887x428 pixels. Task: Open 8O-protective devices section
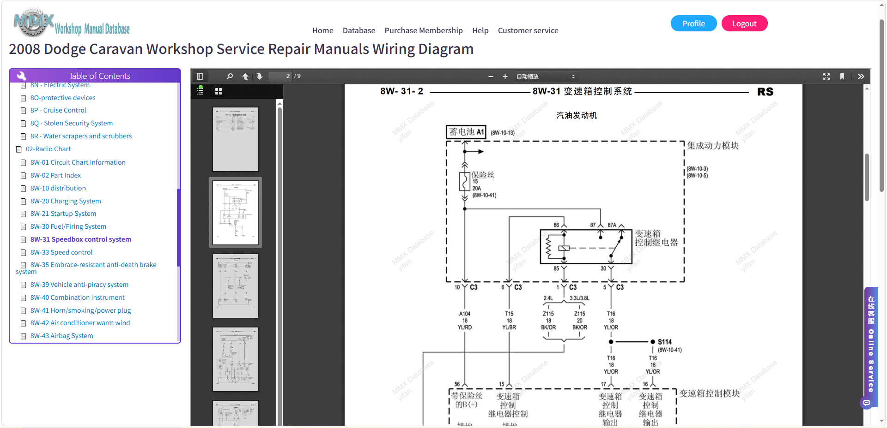coord(63,98)
